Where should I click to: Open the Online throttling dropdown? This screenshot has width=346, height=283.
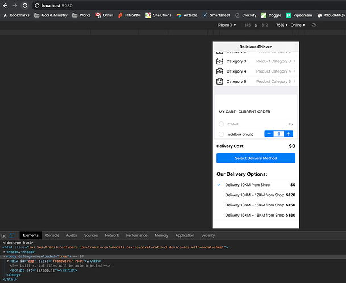point(298,25)
